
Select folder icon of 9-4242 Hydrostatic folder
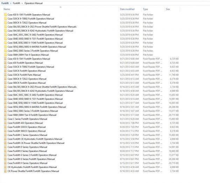(x=5, y=31)
